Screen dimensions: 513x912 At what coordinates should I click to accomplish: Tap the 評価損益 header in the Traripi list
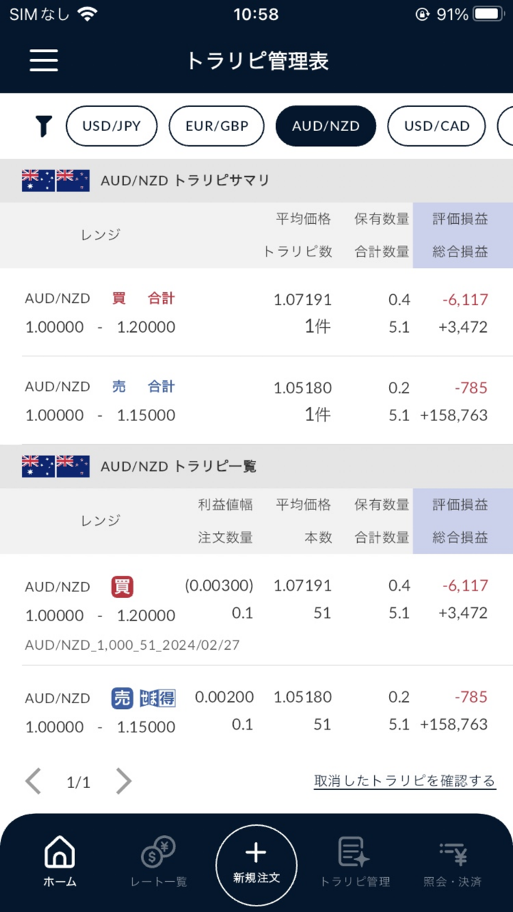tap(460, 505)
